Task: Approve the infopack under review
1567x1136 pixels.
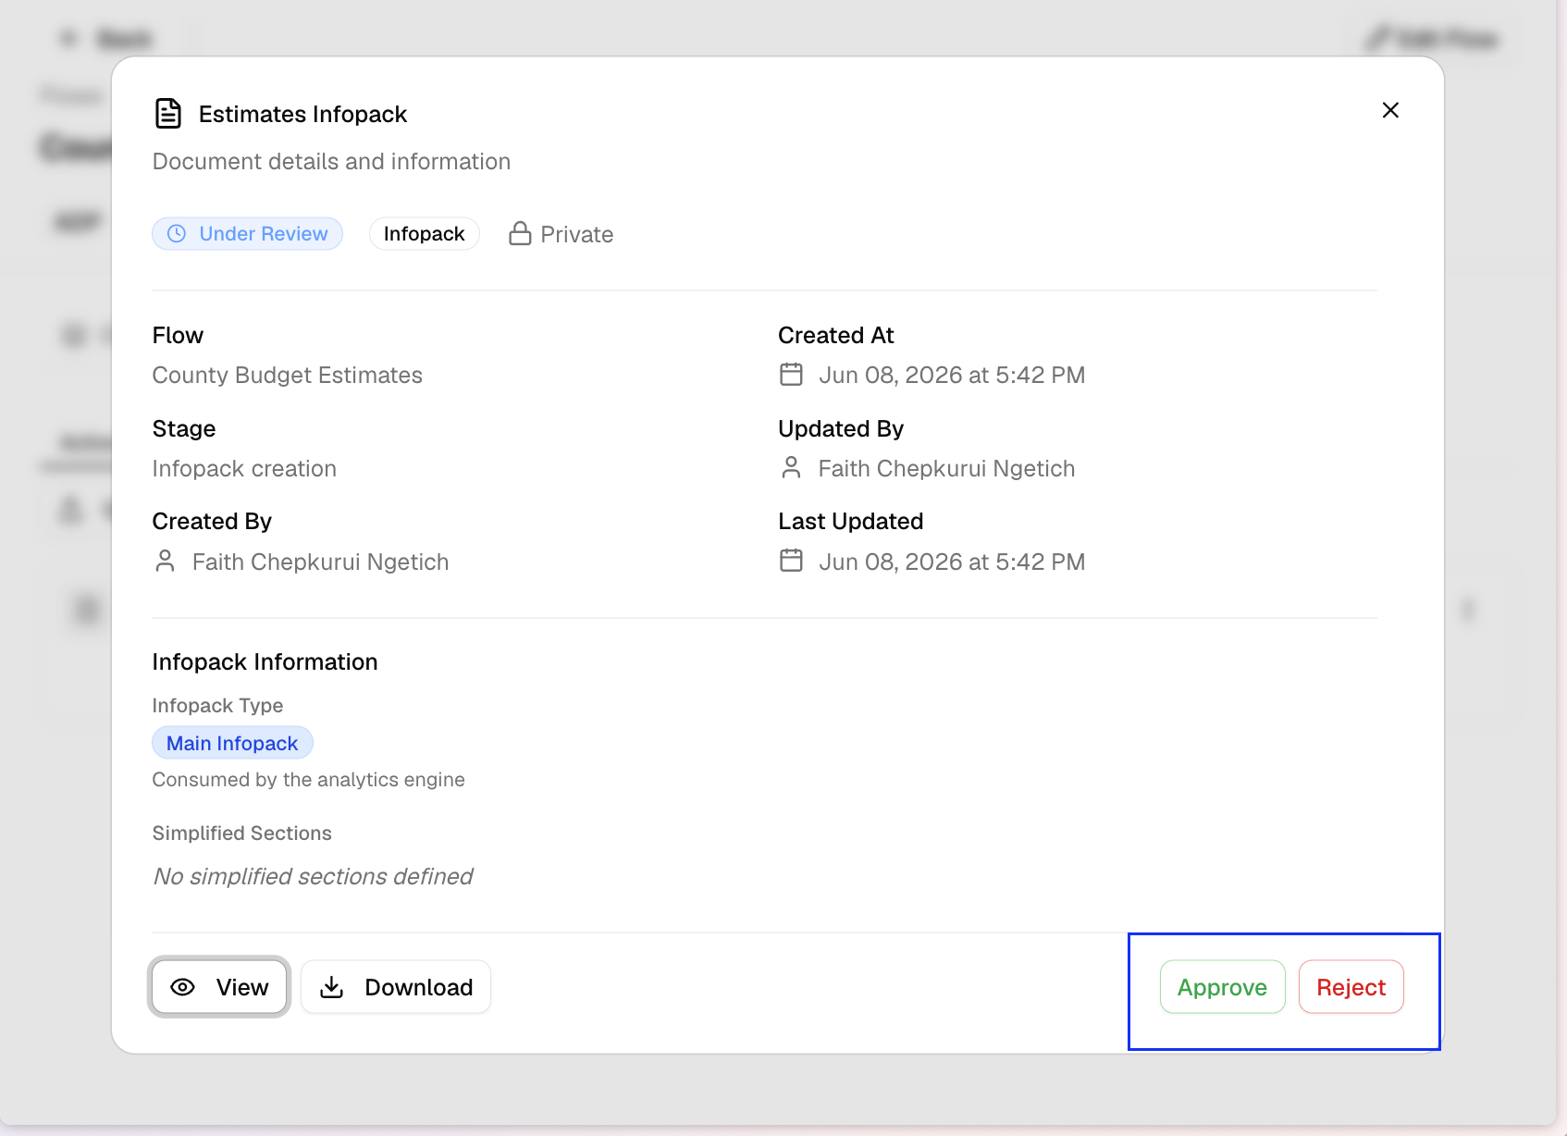Action: (x=1222, y=987)
